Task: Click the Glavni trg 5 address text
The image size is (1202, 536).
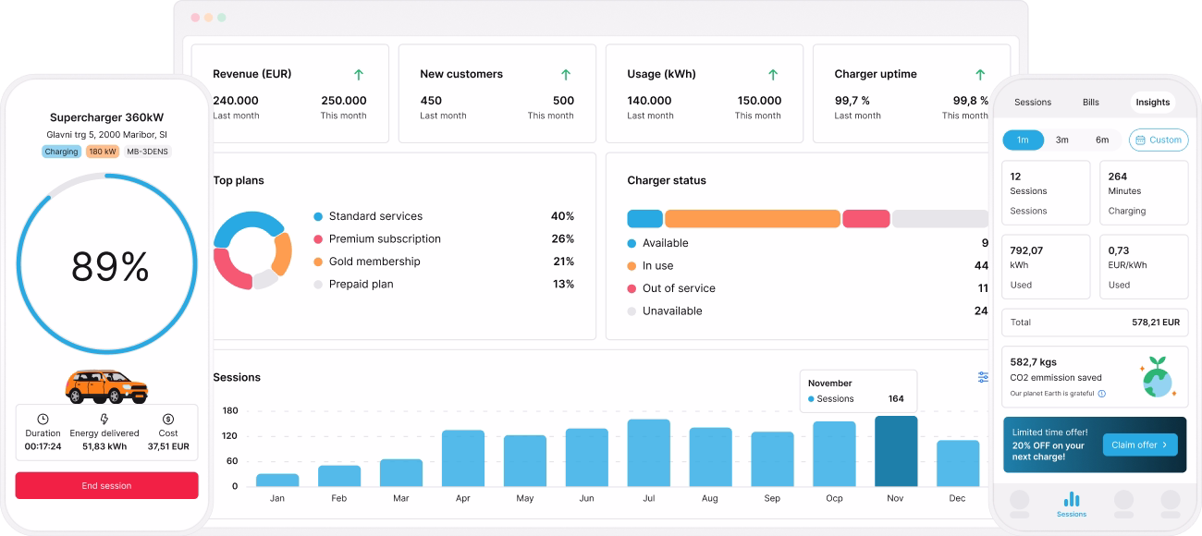Action: point(106,135)
